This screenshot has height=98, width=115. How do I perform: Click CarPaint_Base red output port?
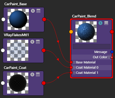[44, 19]
